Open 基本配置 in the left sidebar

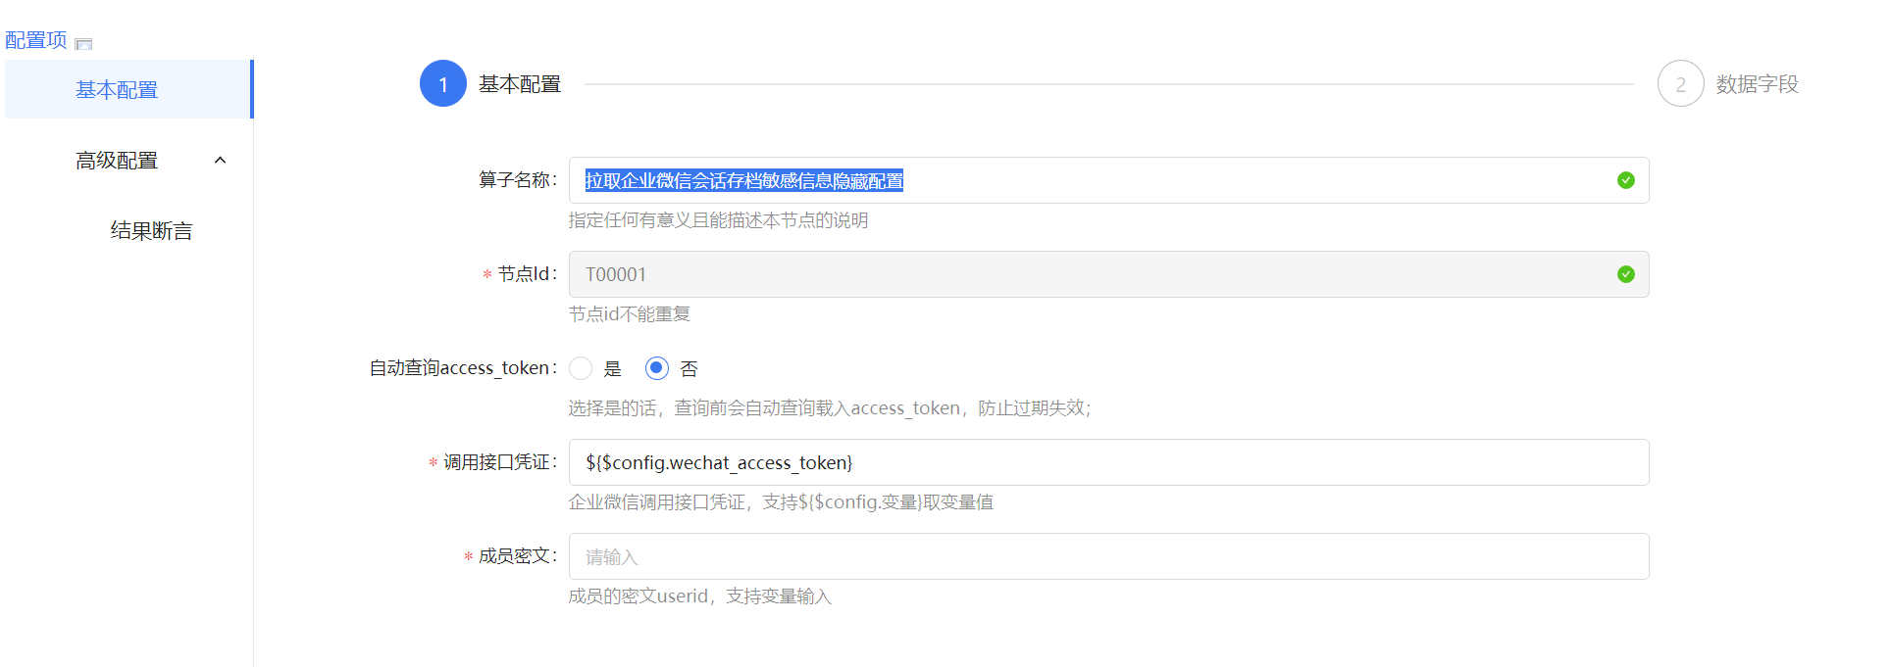pos(117,90)
